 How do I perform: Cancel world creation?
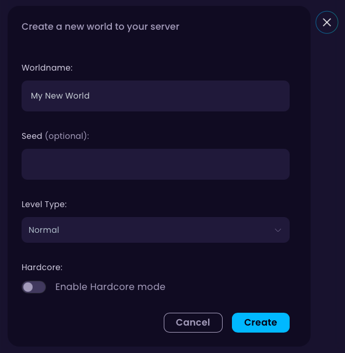(193, 323)
